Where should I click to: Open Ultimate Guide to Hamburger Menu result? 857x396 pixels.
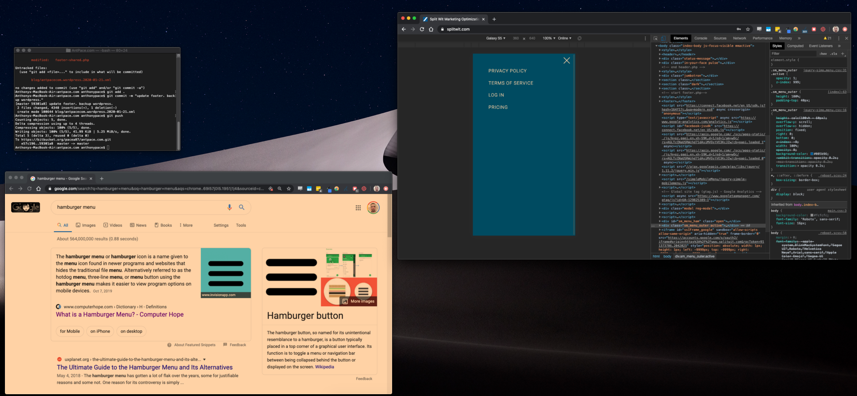[145, 368]
